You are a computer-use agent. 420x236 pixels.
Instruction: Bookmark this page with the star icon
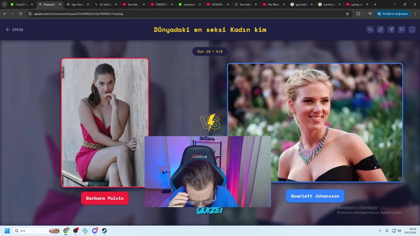pyautogui.click(x=347, y=14)
